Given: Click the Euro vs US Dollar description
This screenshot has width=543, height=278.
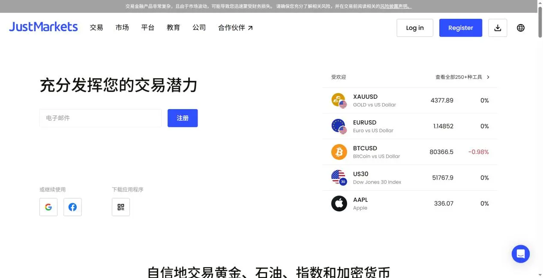Looking at the screenshot, I should coord(373,131).
